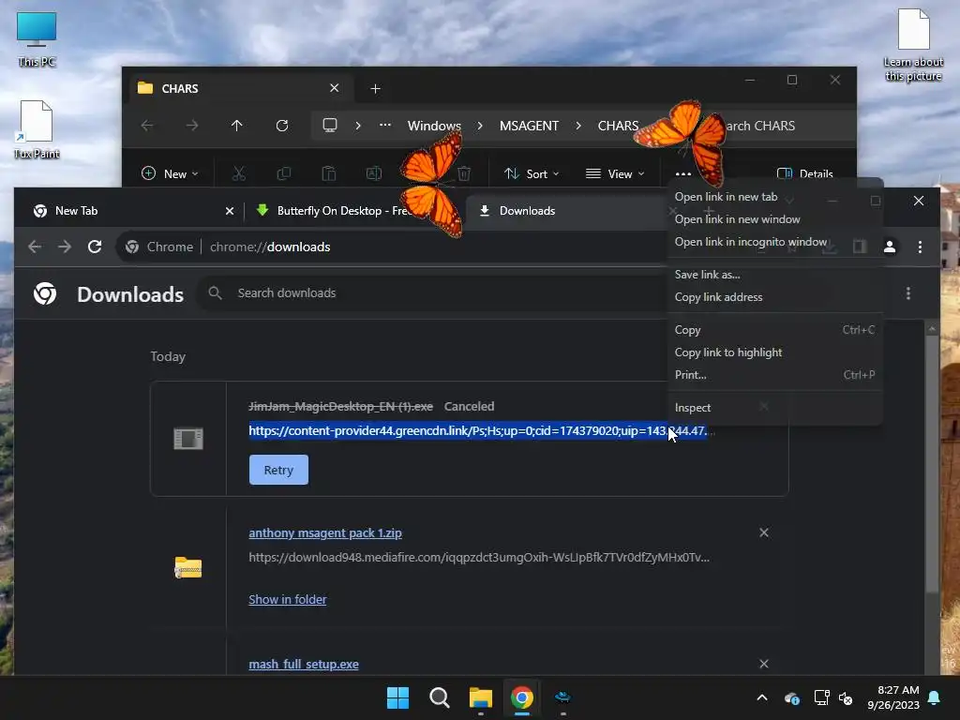Image resolution: width=960 pixels, height=720 pixels.
Task: Open See more (three dots) in Explorer toolbar
Action: click(683, 173)
